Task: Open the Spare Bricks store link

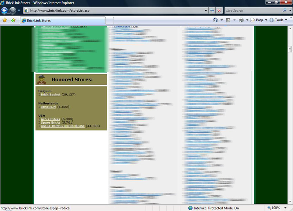Action: coord(51,123)
